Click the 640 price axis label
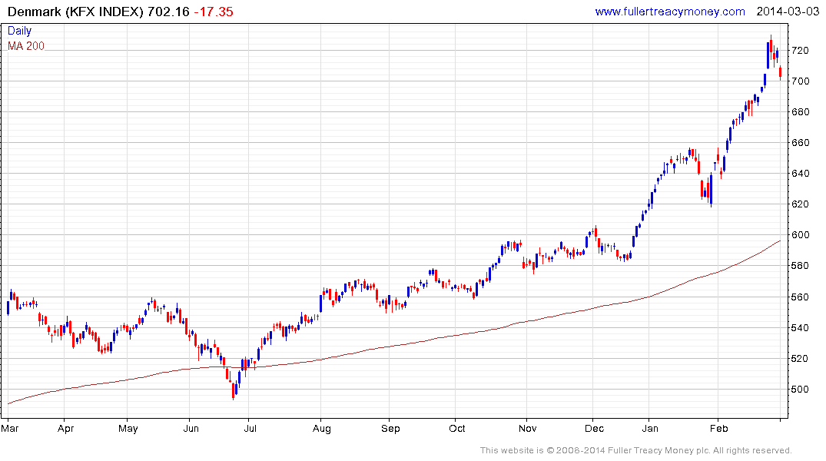Viewport: 826px width, 461px height. click(800, 174)
